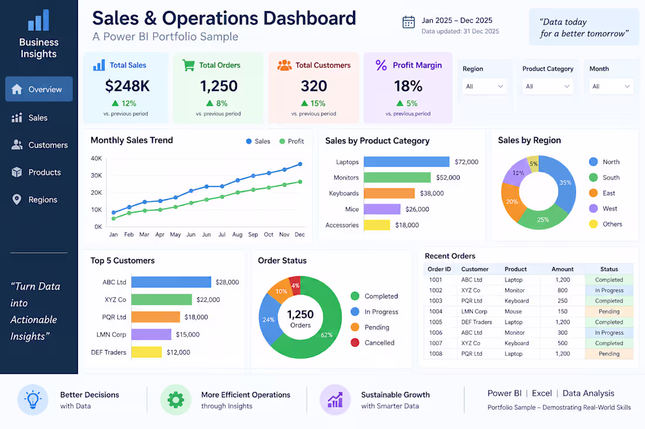The height and width of the screenshot is (429, 645).
Task: Click the Keyboards $38,000 bar
Action: coord(389,193)
